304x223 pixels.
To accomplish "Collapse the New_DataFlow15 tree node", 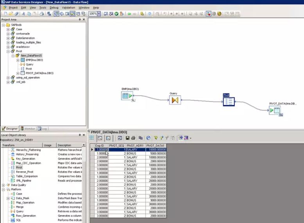I will [13, 56].
